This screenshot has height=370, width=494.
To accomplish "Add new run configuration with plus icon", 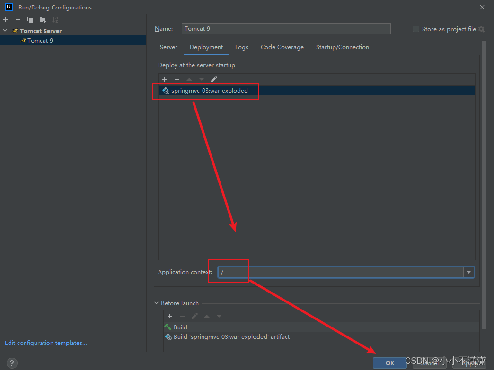I will (6, 20).
